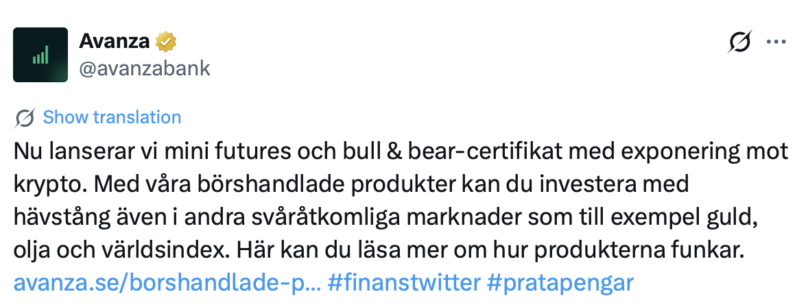Screen dimensions: 808x307
Task: Click the Avanza display name
Action: 115,42
